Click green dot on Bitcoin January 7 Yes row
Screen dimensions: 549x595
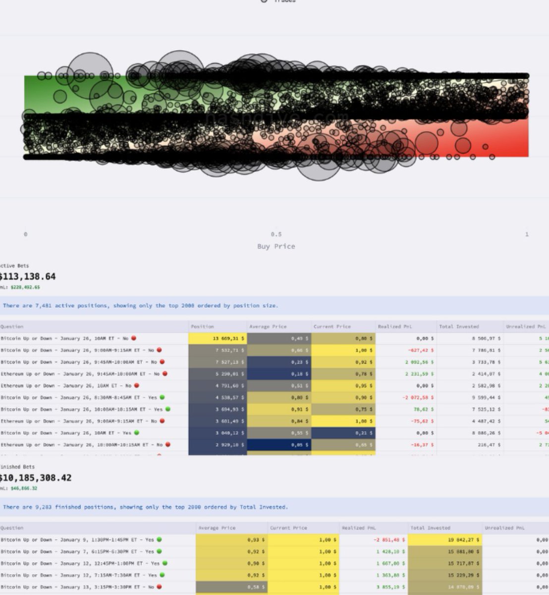[x=159, y=551]
